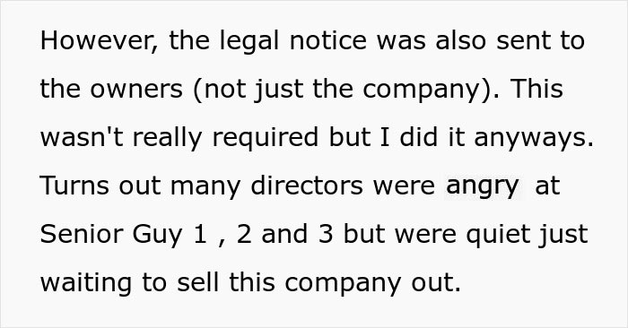Click the word "waiting" on last line

pyautogui.click(x=86, y=283)
